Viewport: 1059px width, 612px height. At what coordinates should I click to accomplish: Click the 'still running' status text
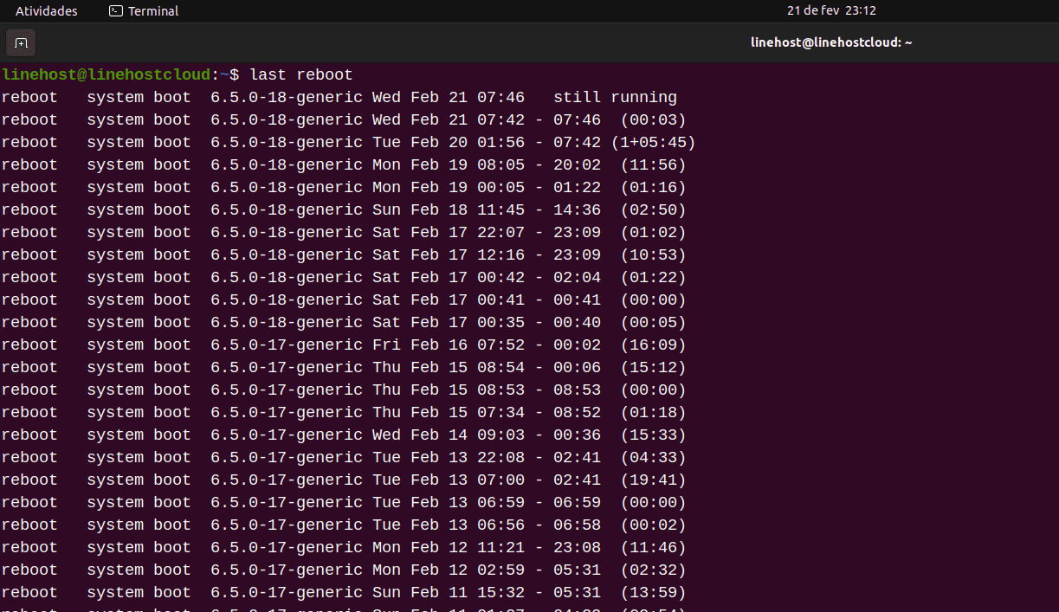tap(615, 98)
